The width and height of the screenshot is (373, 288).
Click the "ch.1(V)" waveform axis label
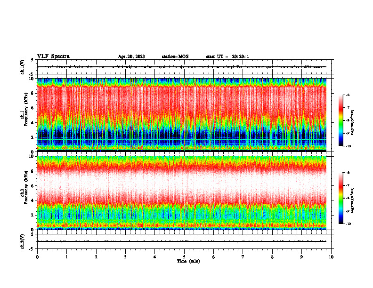pyautogui.click(x=23, y=67)
